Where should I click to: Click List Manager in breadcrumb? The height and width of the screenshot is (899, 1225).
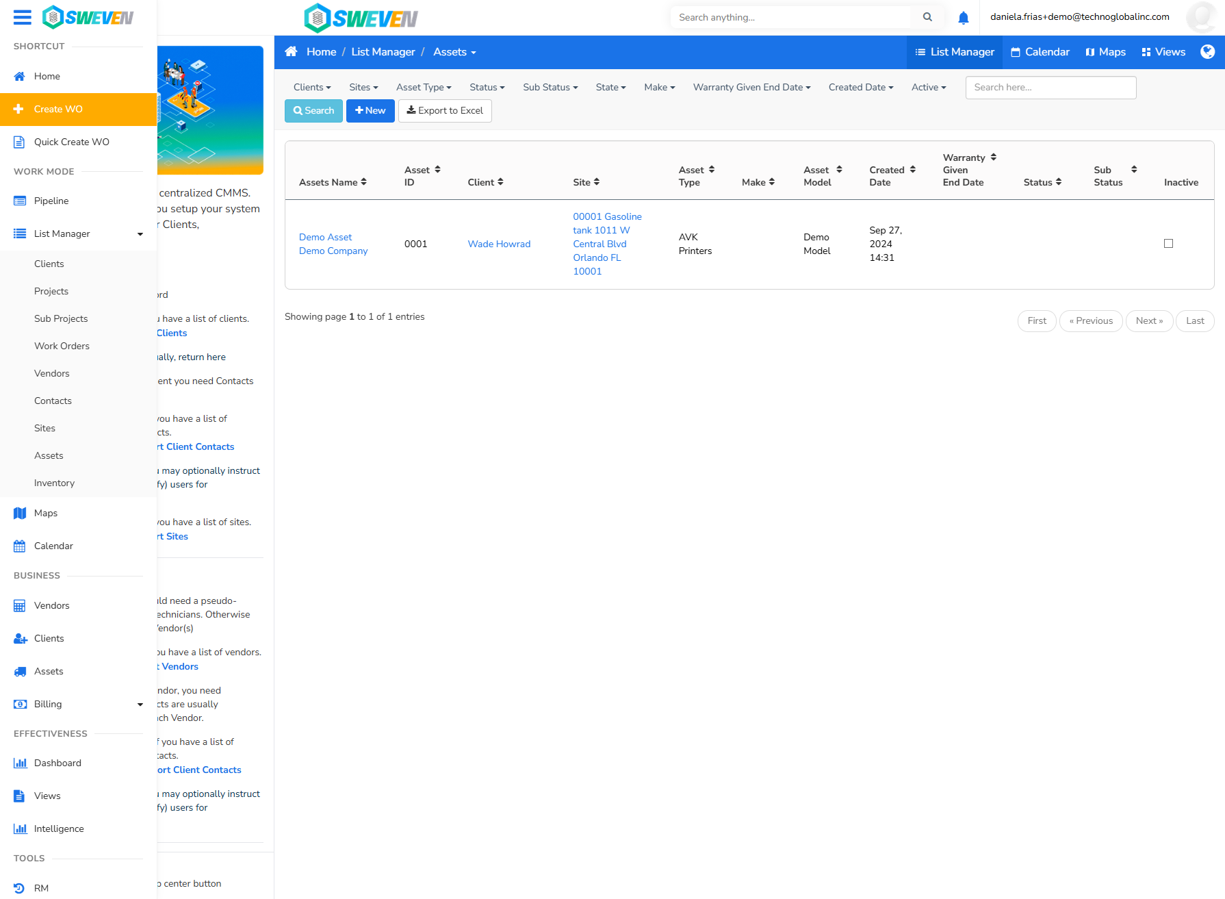click(x=383, y=52)
